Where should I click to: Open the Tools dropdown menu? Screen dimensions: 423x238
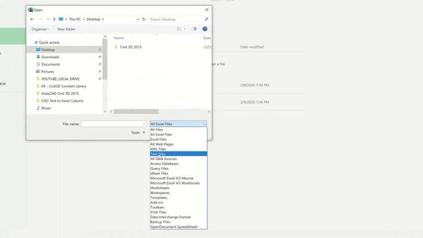pyautogui.click(x=138, y=132)
